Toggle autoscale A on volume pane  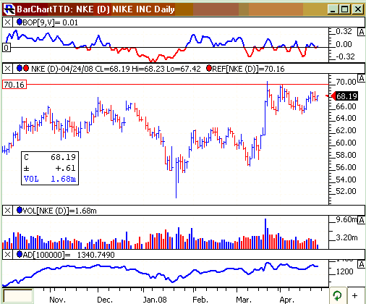coord(361,220)
